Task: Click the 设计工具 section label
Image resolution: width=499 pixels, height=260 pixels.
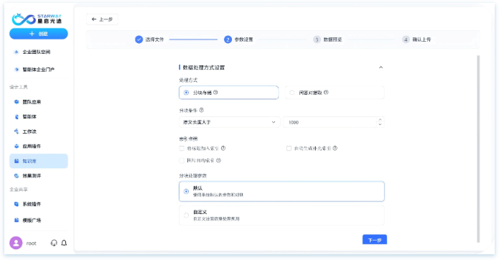Action: (19, 87)
